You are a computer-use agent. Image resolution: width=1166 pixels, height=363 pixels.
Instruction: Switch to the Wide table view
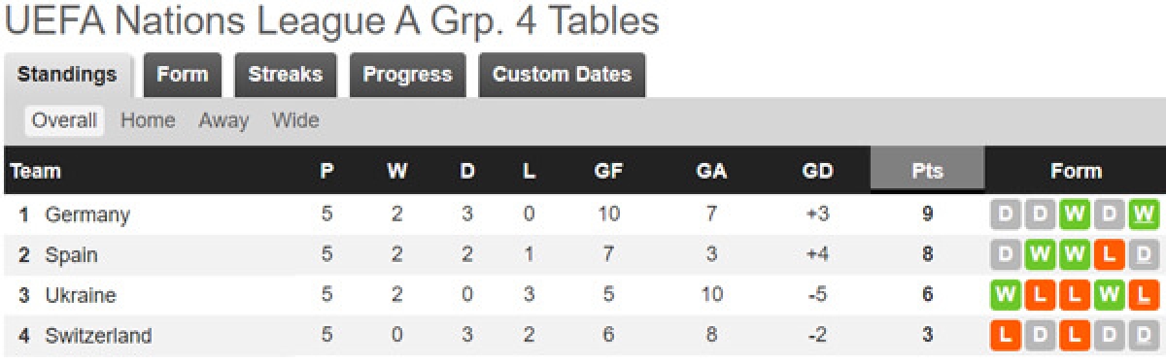[x=295, y=120]
